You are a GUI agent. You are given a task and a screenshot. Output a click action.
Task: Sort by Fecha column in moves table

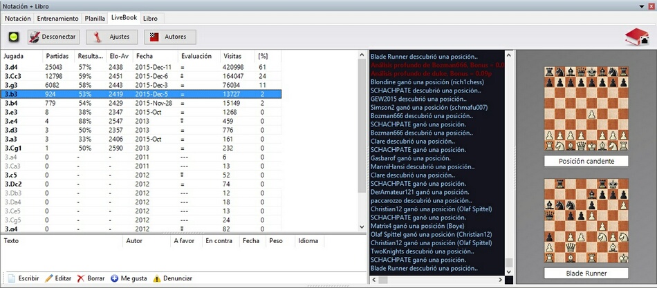[x=155, y=56]
